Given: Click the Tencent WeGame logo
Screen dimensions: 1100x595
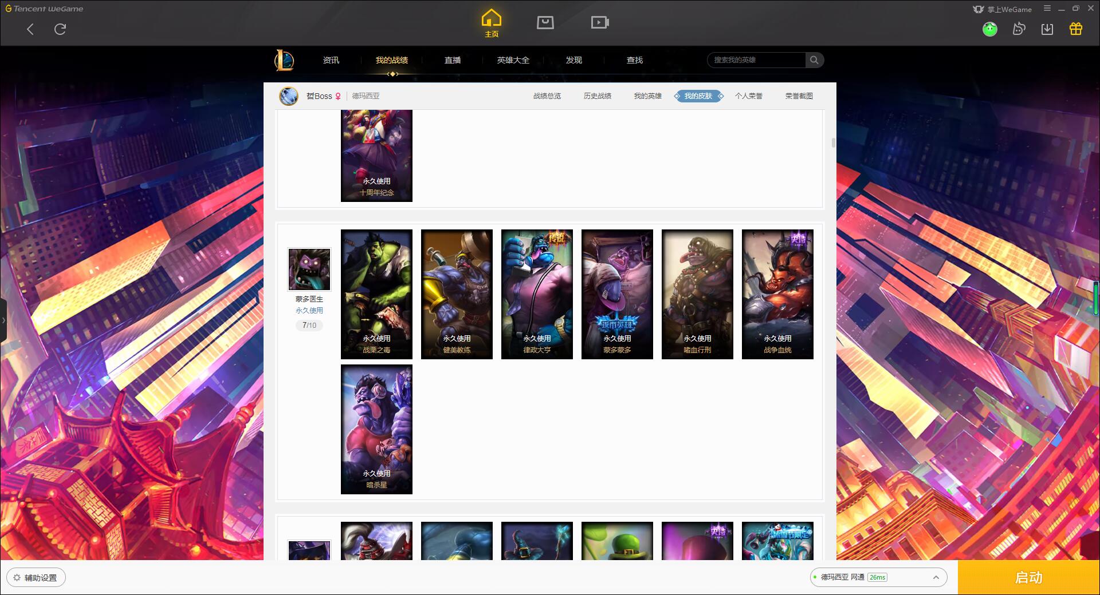Looking at the screenshot, I should tap(44, 9).
